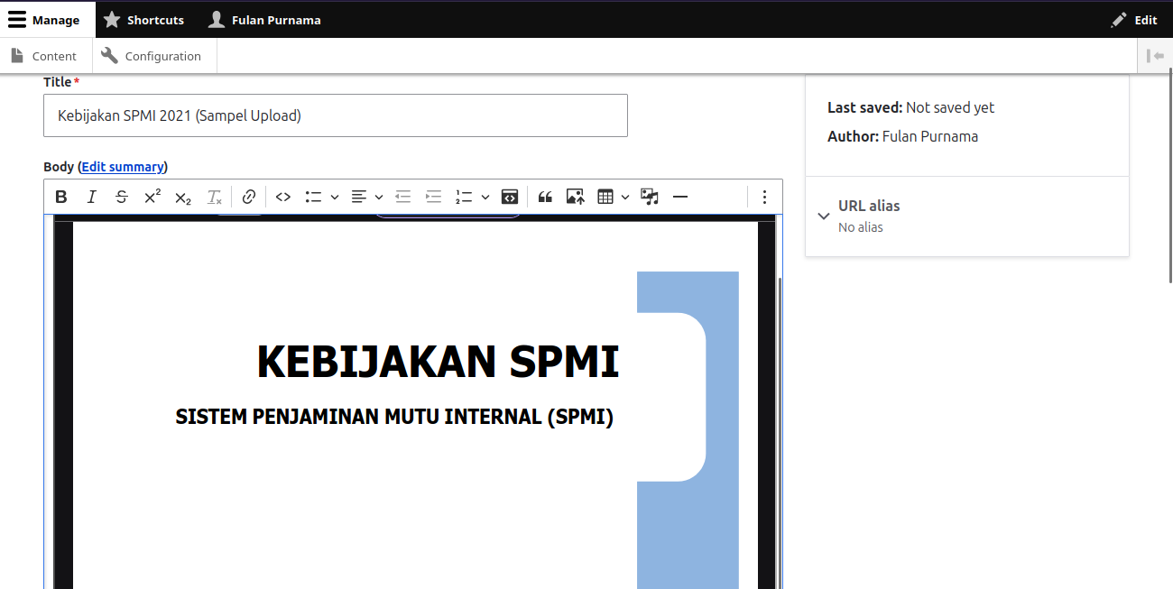Open the Fulan Purnama user menu
The image size is (1173, 589).
click(264, 19)
